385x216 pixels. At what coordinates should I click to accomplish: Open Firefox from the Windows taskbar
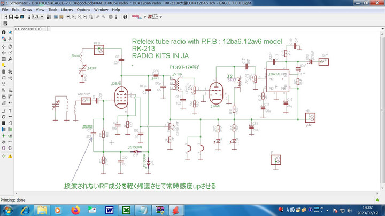74,210
